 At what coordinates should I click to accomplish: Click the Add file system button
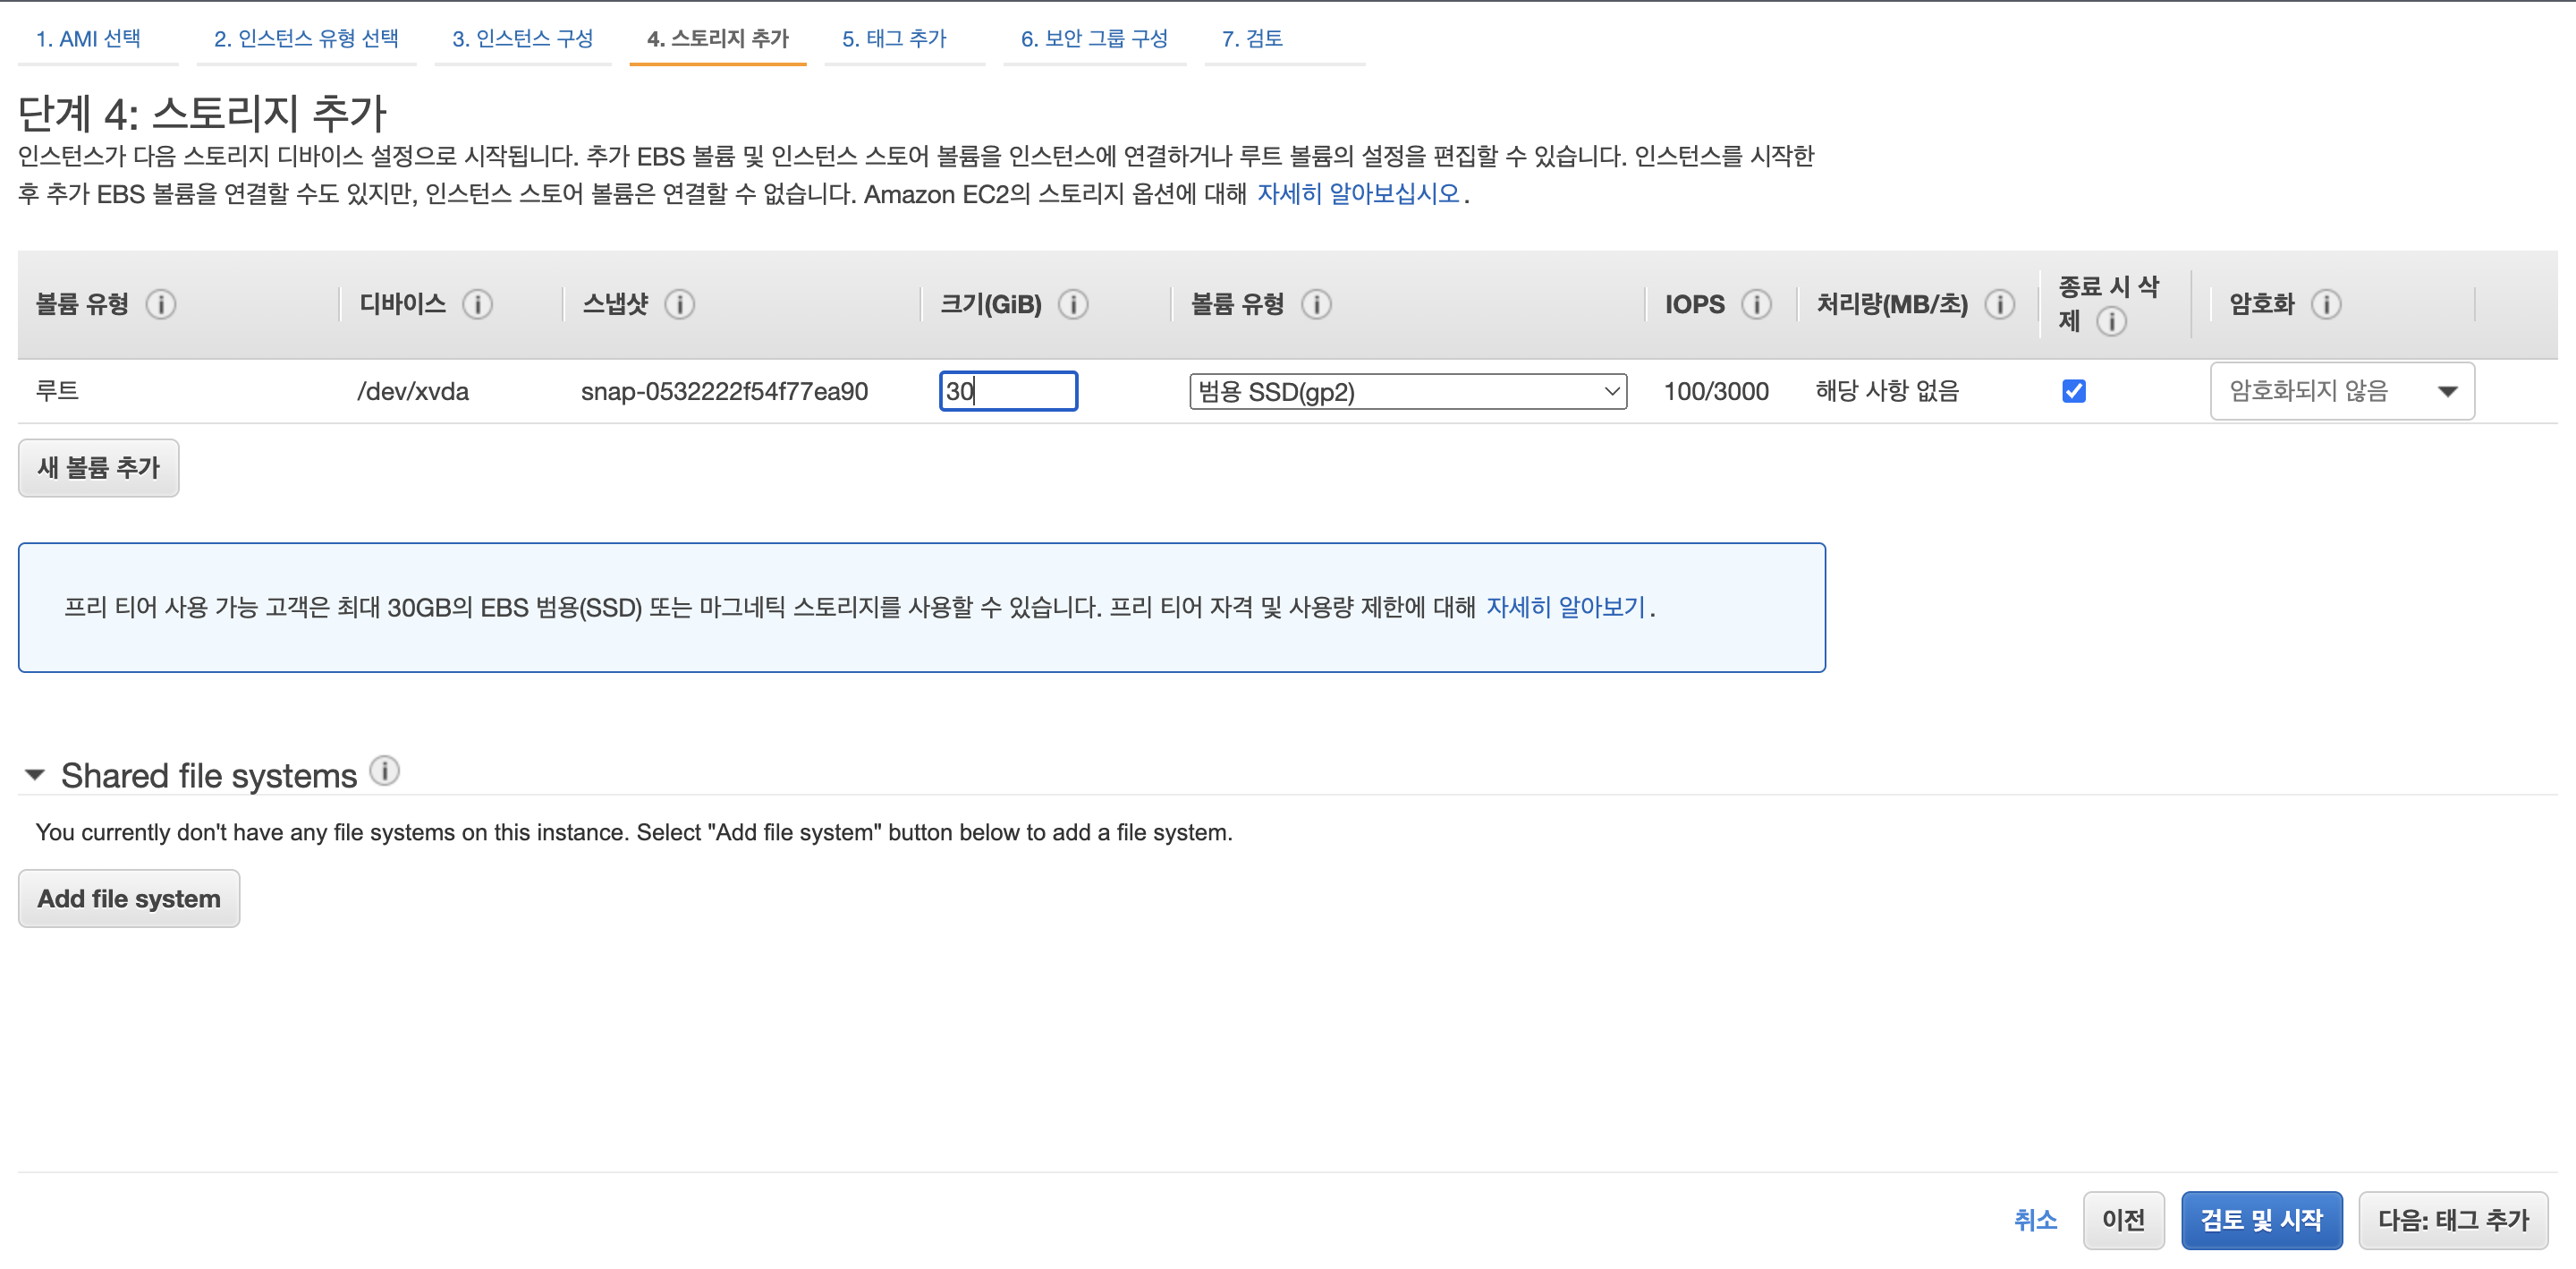[x=129, y=899]
